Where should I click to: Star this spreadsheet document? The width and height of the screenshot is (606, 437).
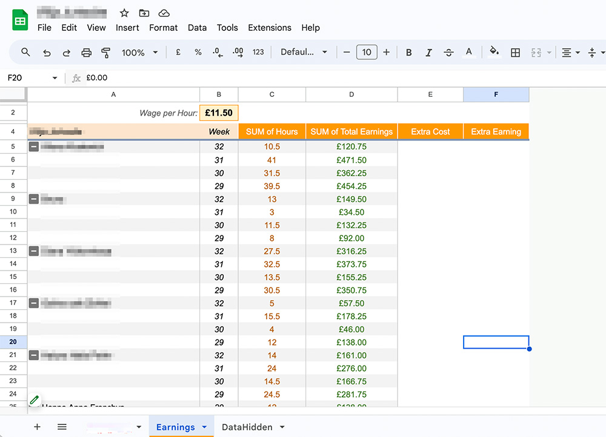click(124, 13)
